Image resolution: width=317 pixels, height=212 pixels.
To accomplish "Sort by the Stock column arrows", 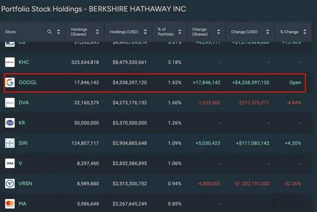I will 58,32.
